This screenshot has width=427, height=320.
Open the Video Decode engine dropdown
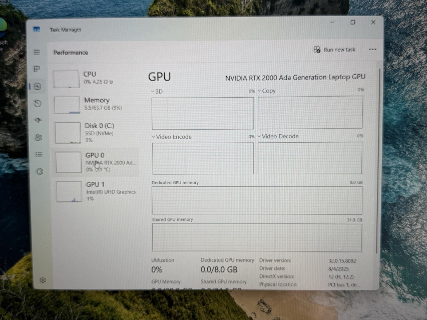pyautogui.click(x=278, y=136)
